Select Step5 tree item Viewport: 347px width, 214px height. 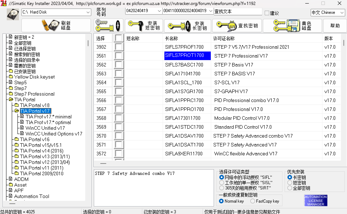coord(20,82)
